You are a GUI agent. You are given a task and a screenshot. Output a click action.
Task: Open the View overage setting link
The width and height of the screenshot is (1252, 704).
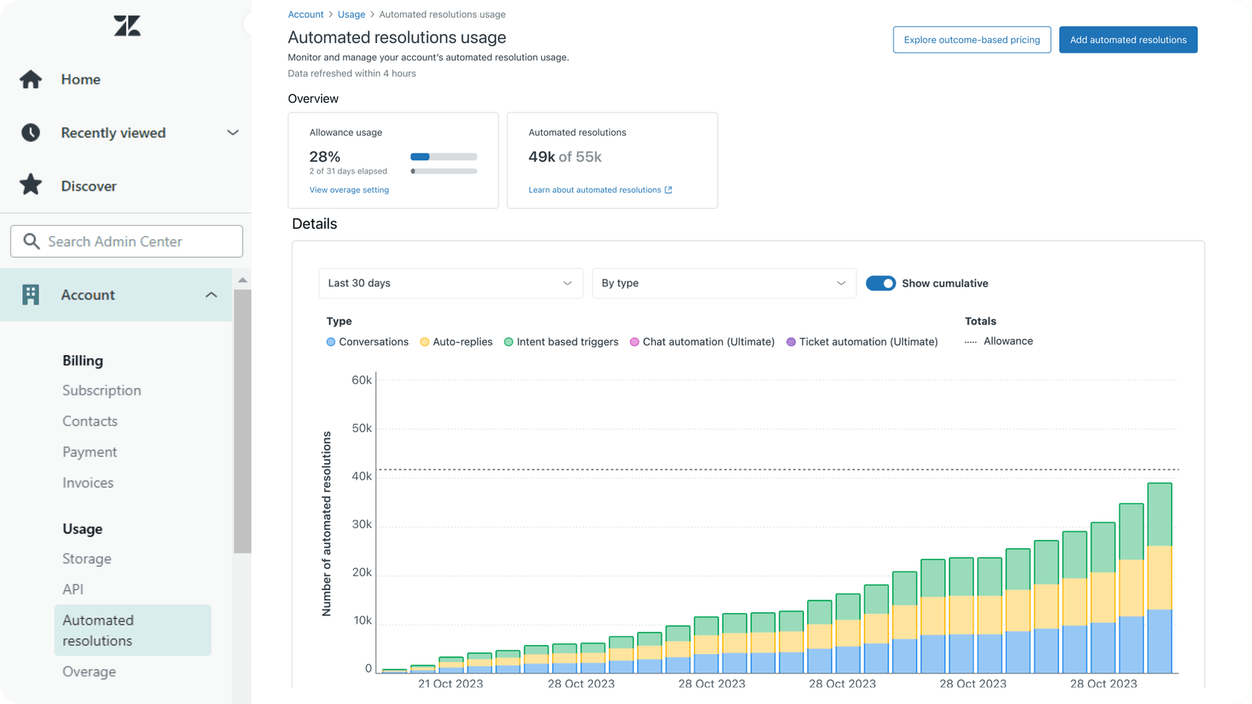coord(349,189)
